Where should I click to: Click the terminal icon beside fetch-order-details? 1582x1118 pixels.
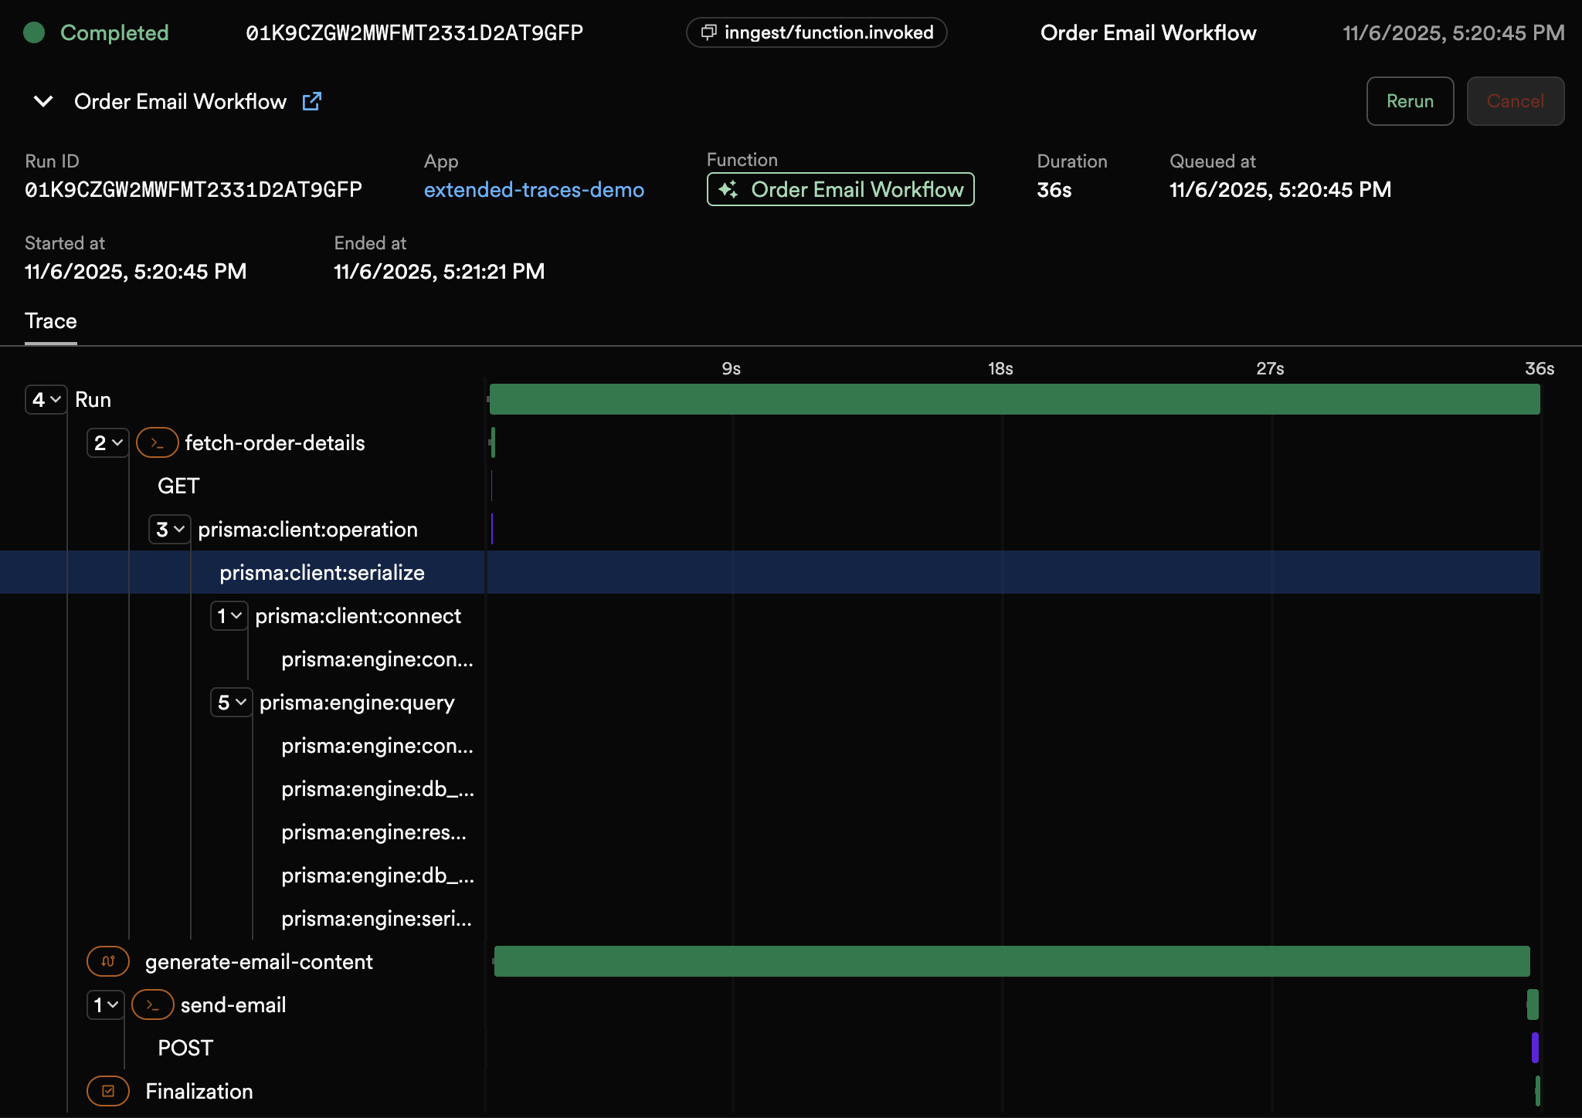pyautogui.click(x=157, y=442)
